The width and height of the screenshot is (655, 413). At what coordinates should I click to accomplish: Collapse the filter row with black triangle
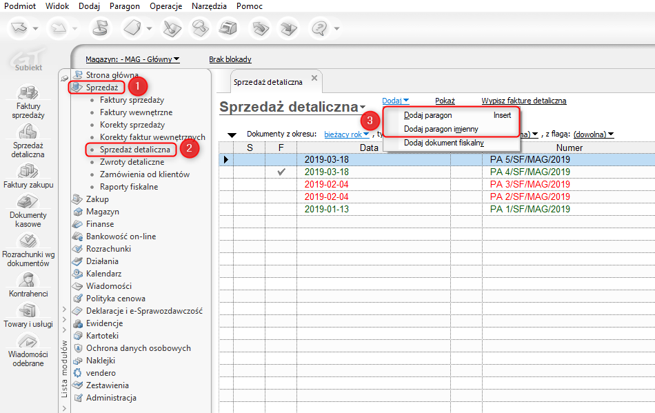[x=232, y=135]
